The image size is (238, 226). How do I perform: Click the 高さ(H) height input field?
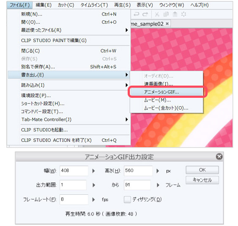[x=138, y=171]
